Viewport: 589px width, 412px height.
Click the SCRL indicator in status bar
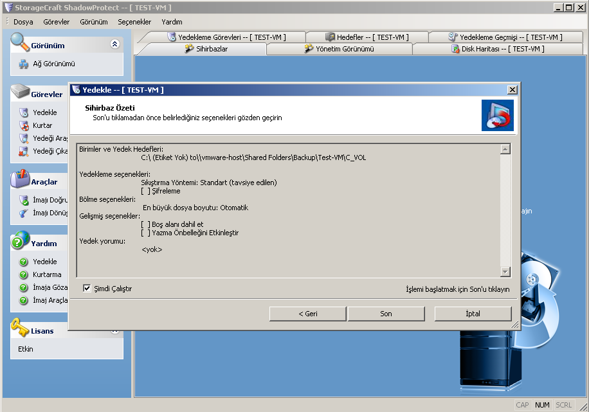563,405
